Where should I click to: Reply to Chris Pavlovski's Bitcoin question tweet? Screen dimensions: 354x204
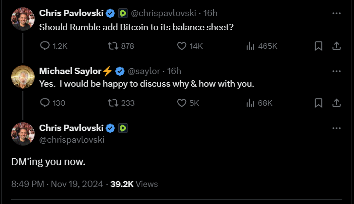click(x=45, y=46)
